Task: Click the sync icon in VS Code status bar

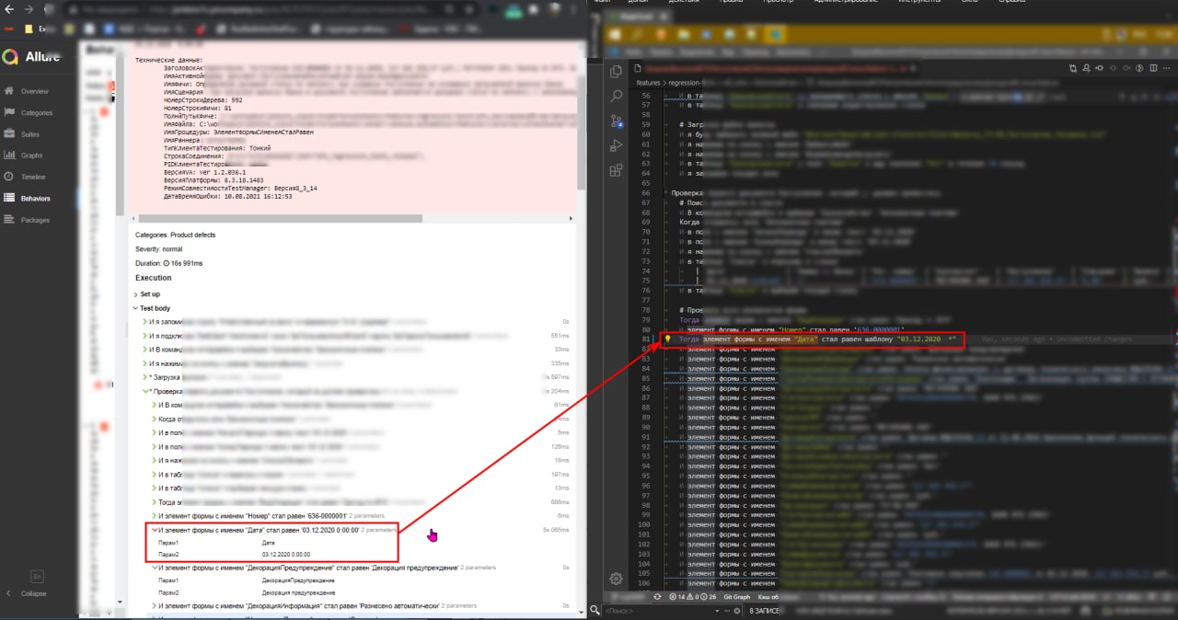Action: [659, 597]
